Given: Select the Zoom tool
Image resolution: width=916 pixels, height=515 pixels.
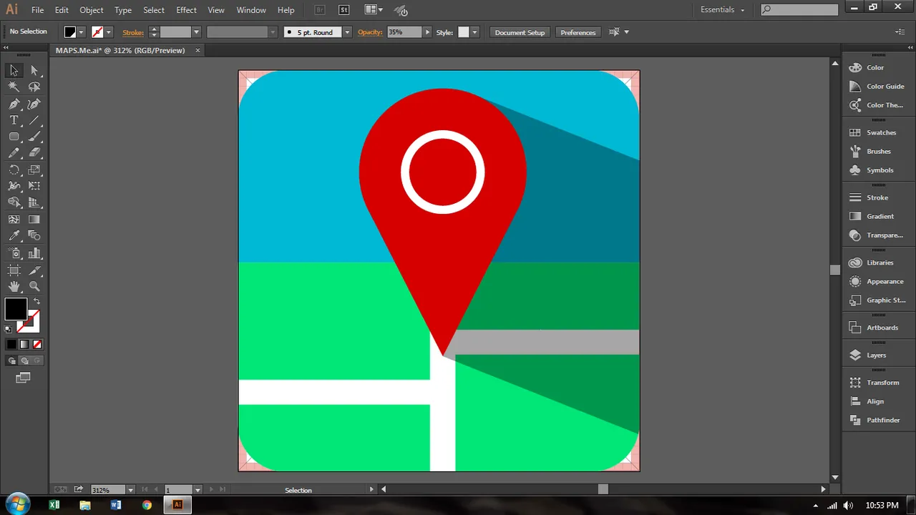Looking at the screenshot, I should point(34,286).
